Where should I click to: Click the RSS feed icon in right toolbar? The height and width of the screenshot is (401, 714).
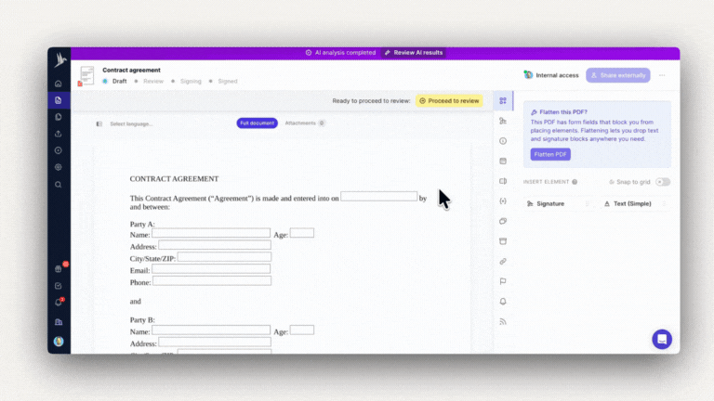tap(503, 322)
